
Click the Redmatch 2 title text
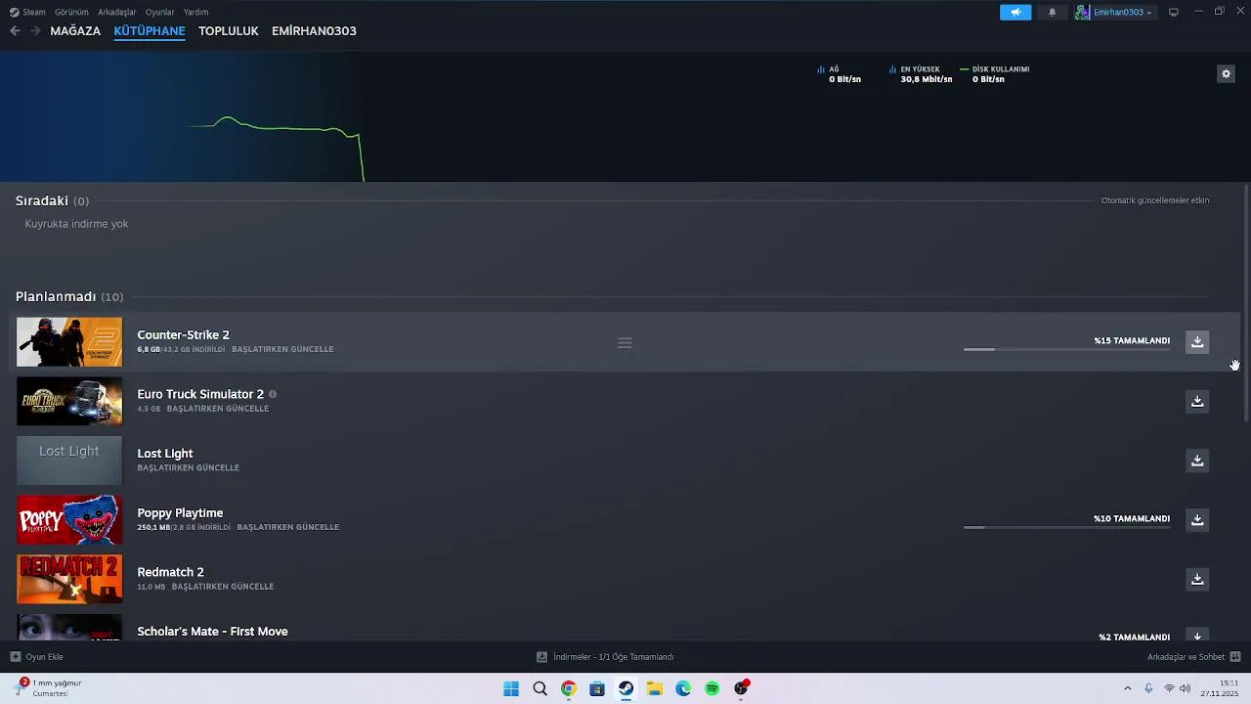click(170, 572)
